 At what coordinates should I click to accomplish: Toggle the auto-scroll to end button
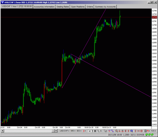click(89, 131)
